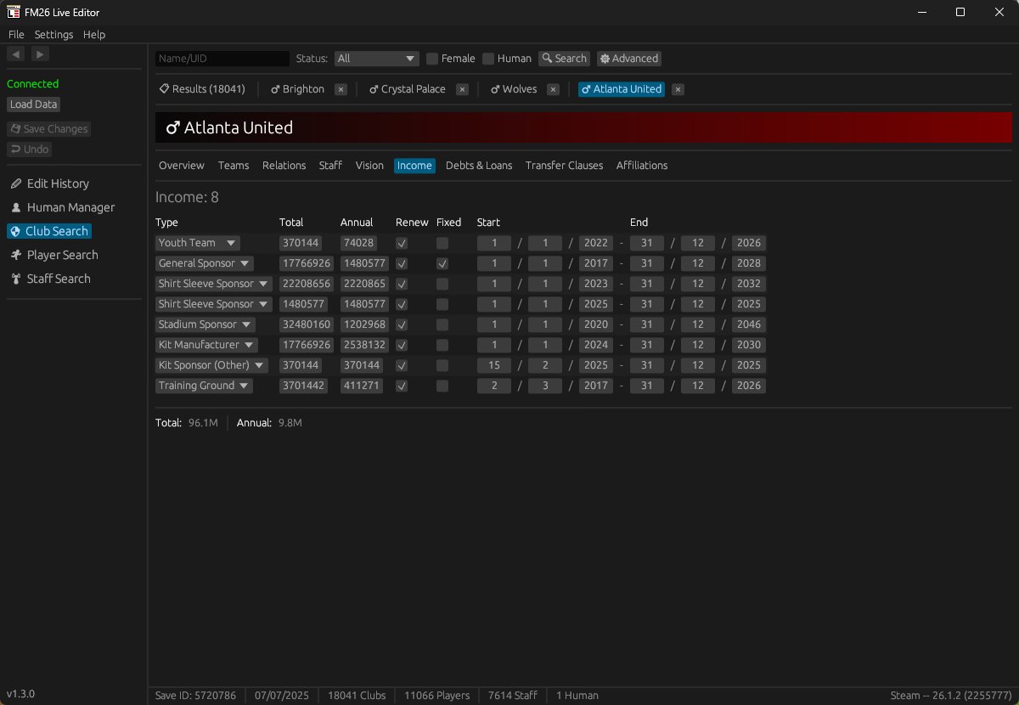Open Shirt Sleeve Sponsor dropdown with total 22208656
This screenshot has width=1019, height=705.
(214, 284)
